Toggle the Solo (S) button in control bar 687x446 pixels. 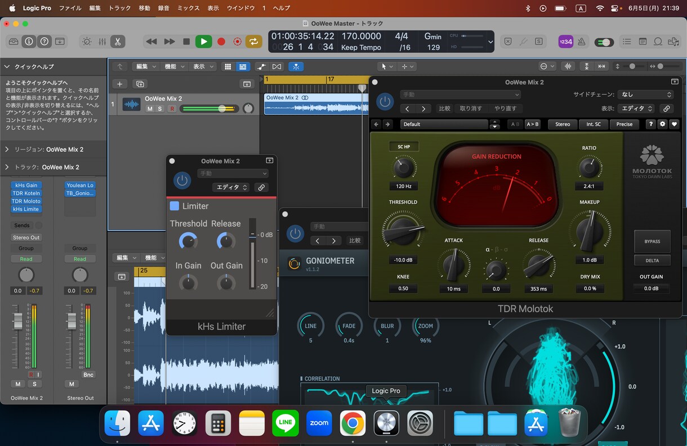tap(539, 42)
